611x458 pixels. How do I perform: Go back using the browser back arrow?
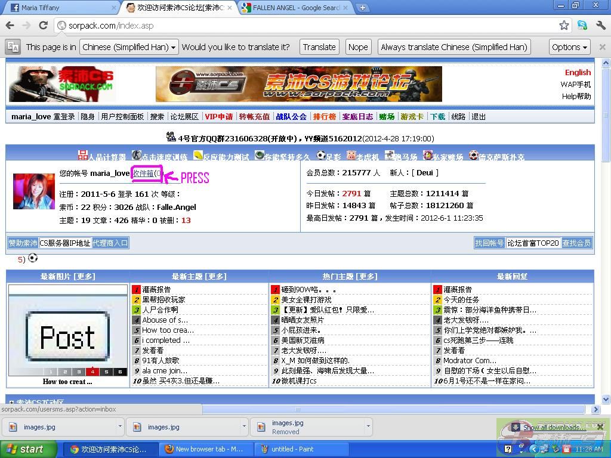[x=10, y=25]
